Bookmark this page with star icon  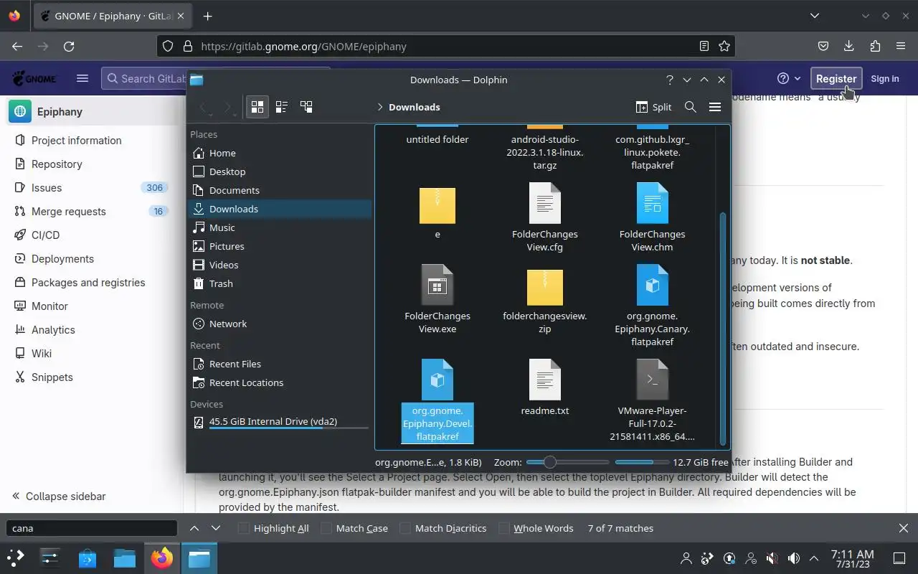click(x=724, y=46)
